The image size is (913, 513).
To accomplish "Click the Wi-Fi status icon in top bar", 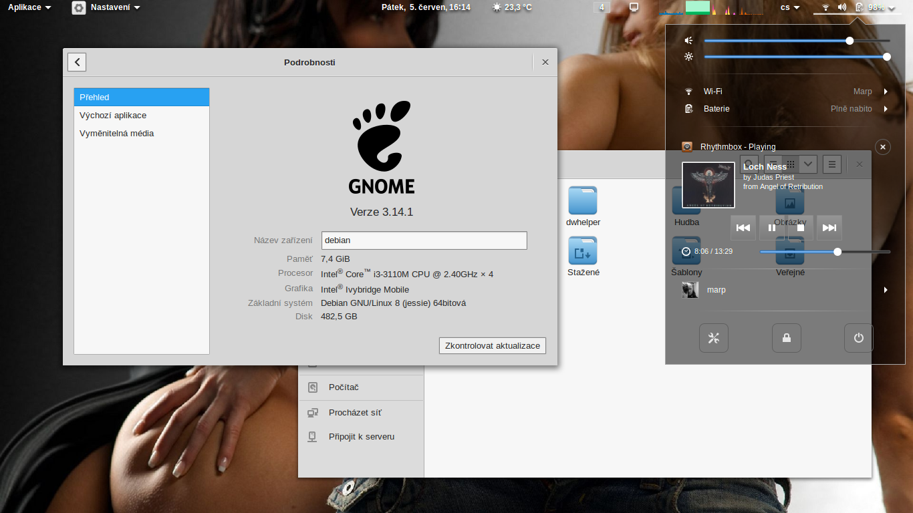I will pos(825,7).
